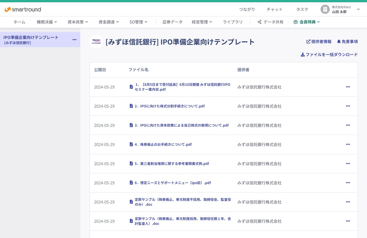Click PDF icon of 第三者割当増資 file
The width and height of the screenshot is (367, 238).
[131, 164]
